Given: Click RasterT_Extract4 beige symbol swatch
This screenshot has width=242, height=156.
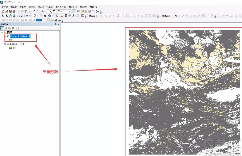Looking at the screenshot, I should coord(10,40).
